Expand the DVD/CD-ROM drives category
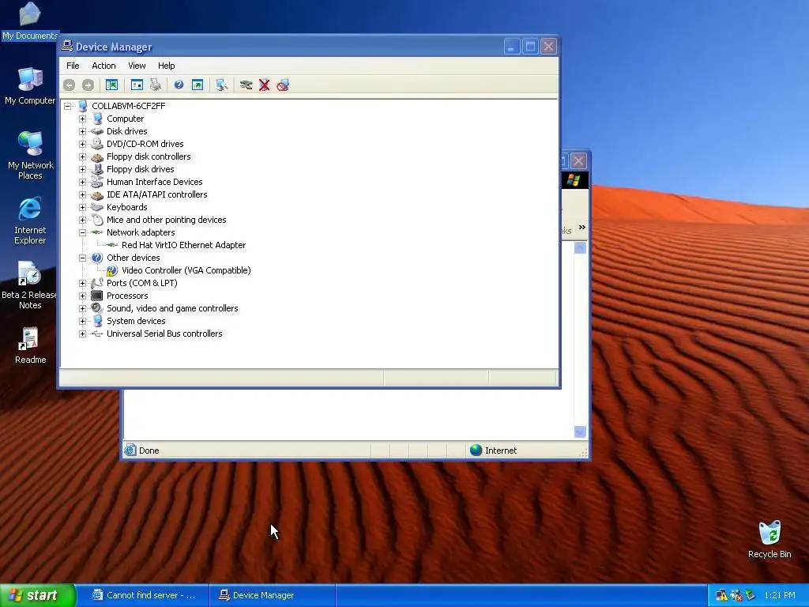809x607 pixels. pos(82,144)
